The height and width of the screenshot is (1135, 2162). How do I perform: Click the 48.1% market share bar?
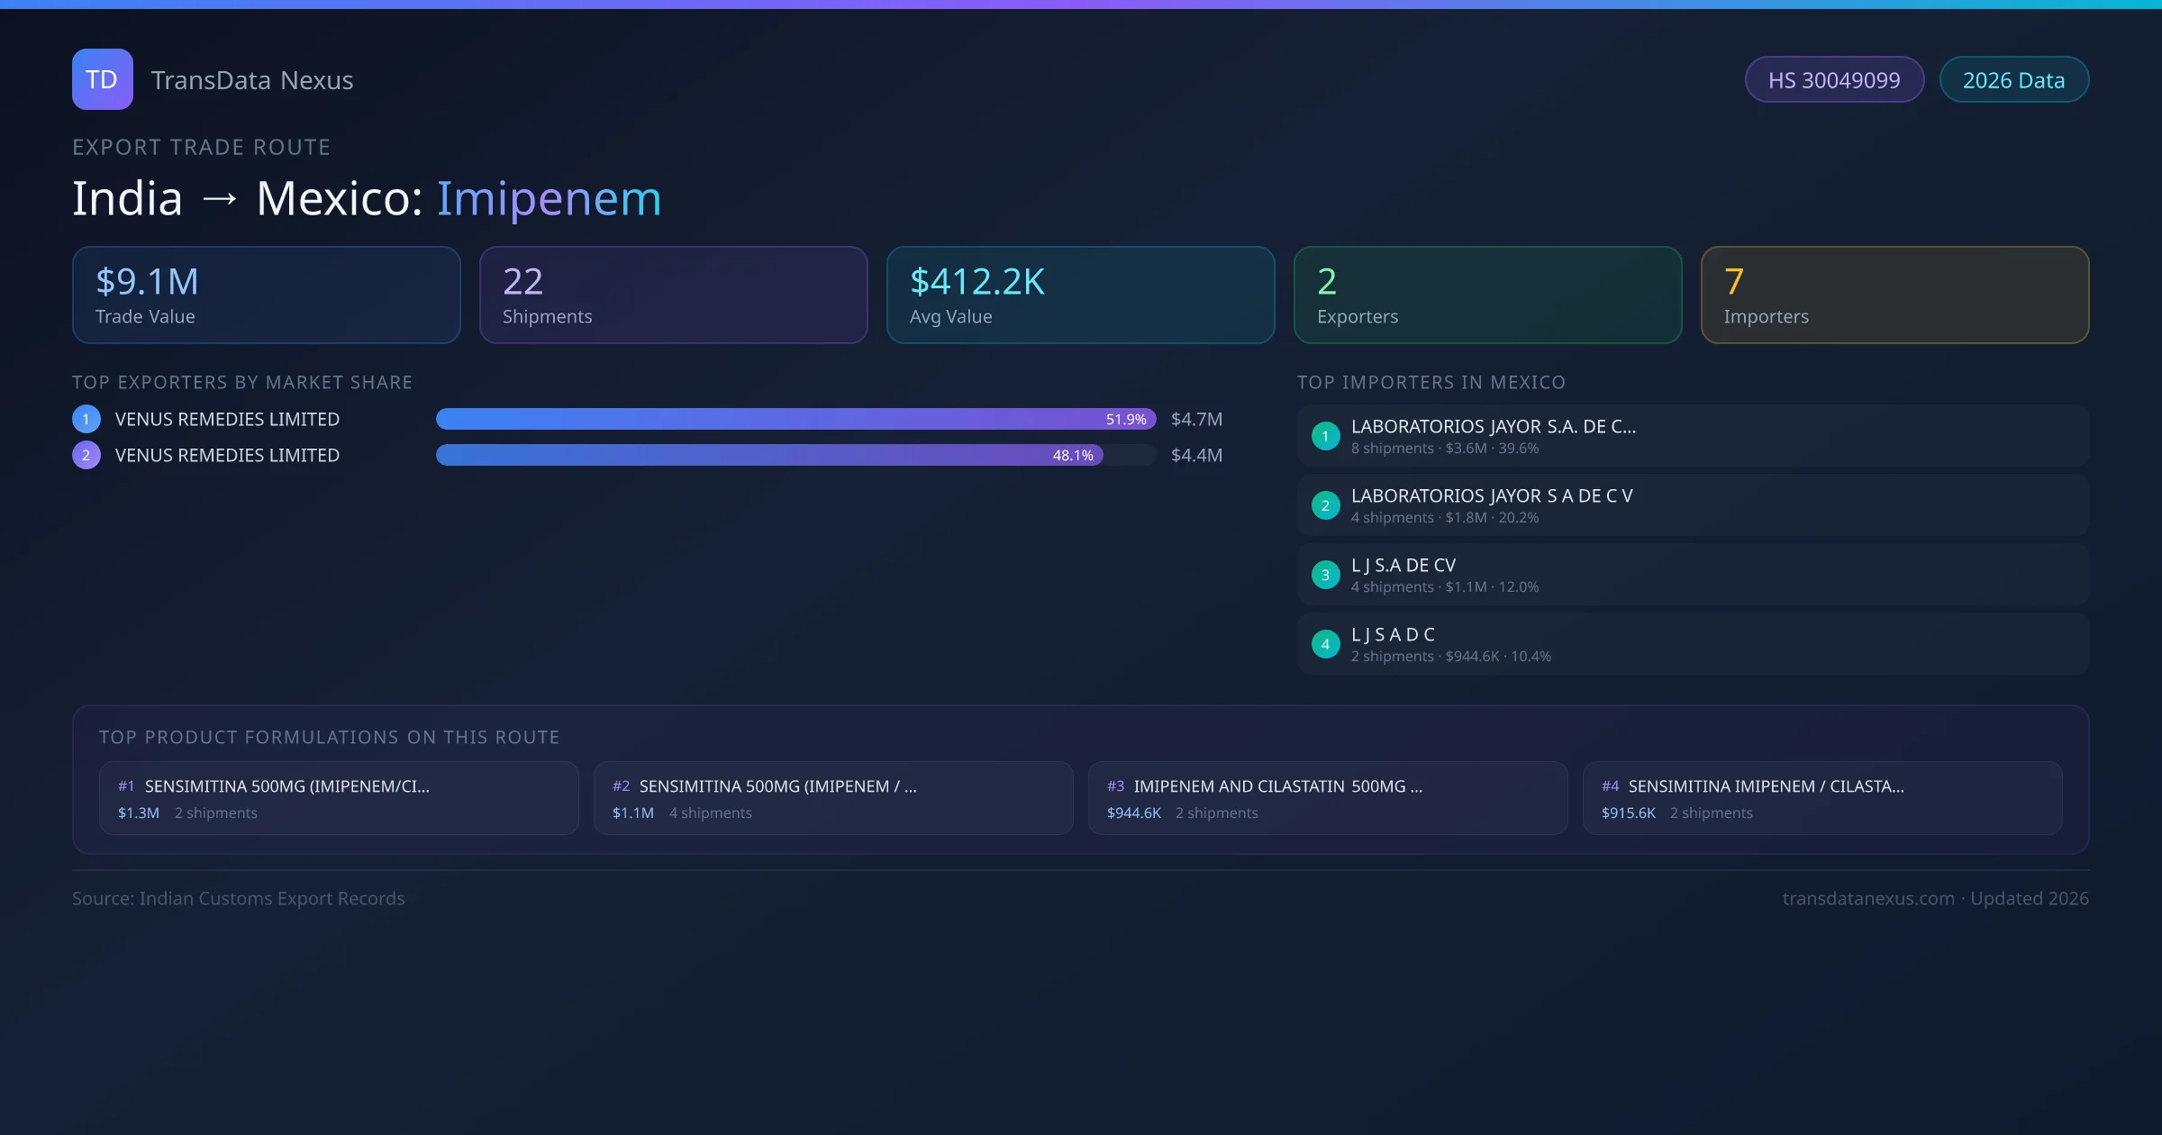[x=769, y=455]
